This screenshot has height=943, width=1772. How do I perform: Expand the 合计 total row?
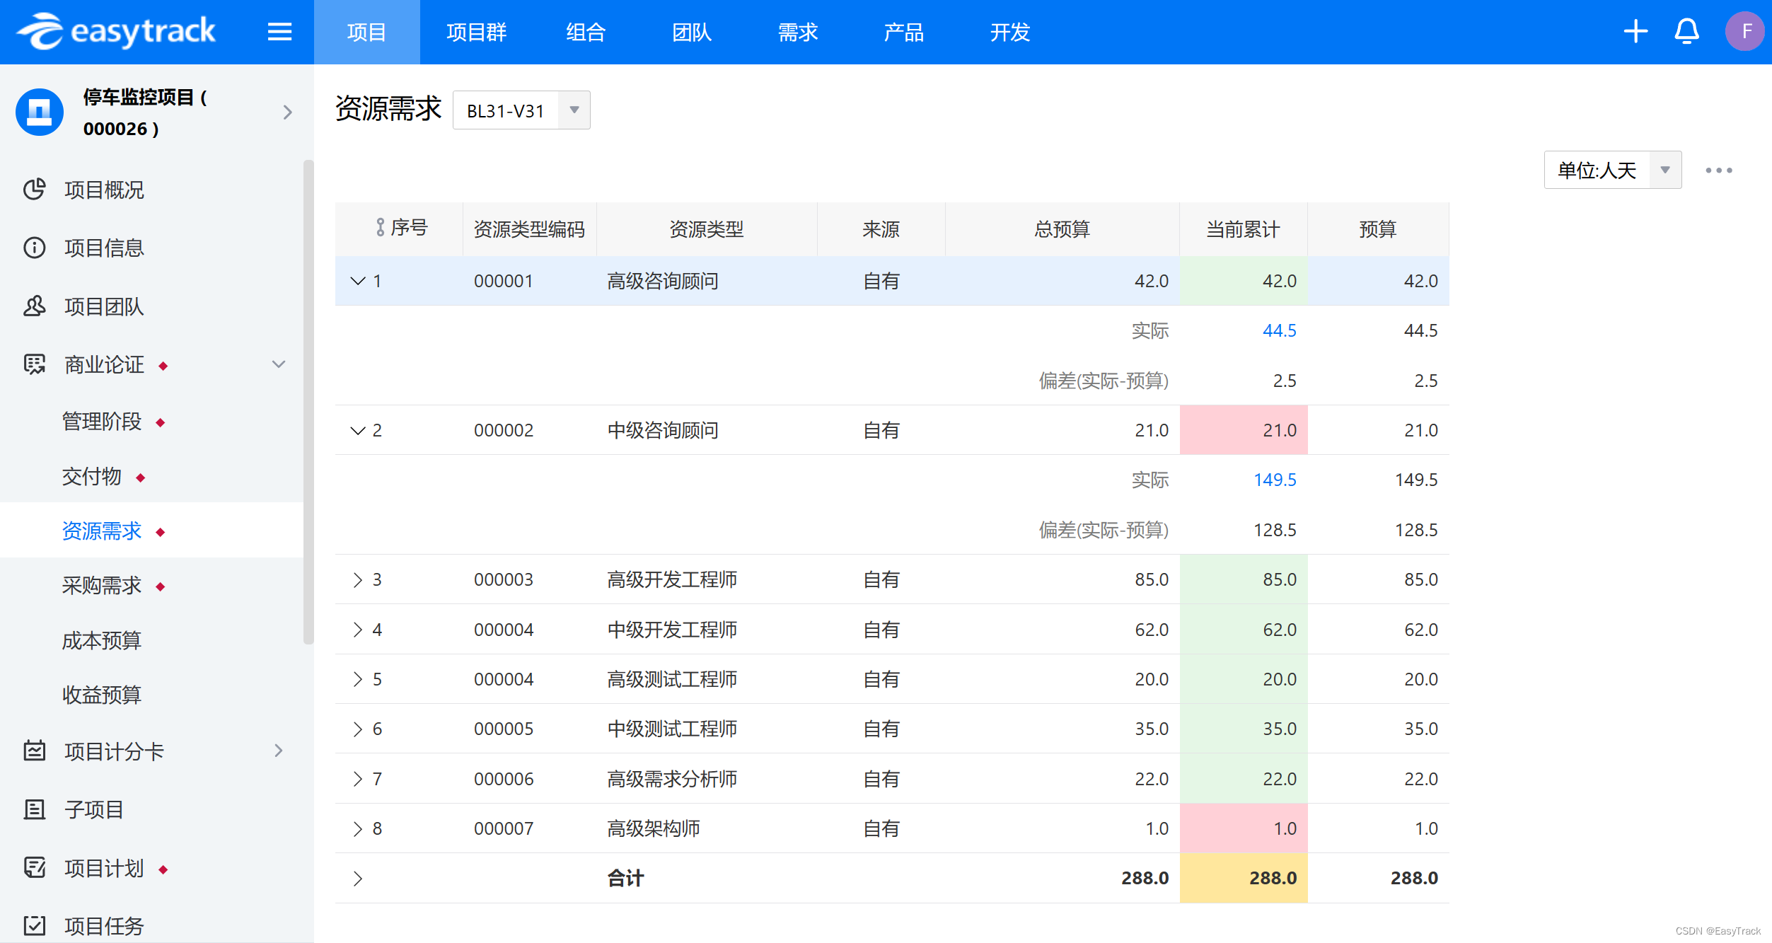pyautogui.click(x=357, y=878)
